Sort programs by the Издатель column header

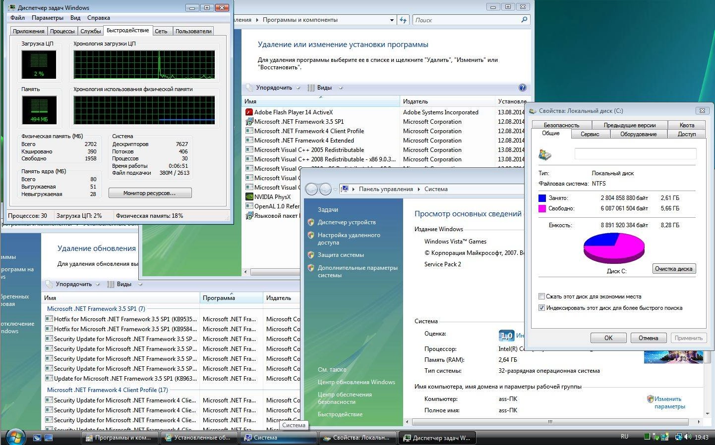(x=447, y=101)
